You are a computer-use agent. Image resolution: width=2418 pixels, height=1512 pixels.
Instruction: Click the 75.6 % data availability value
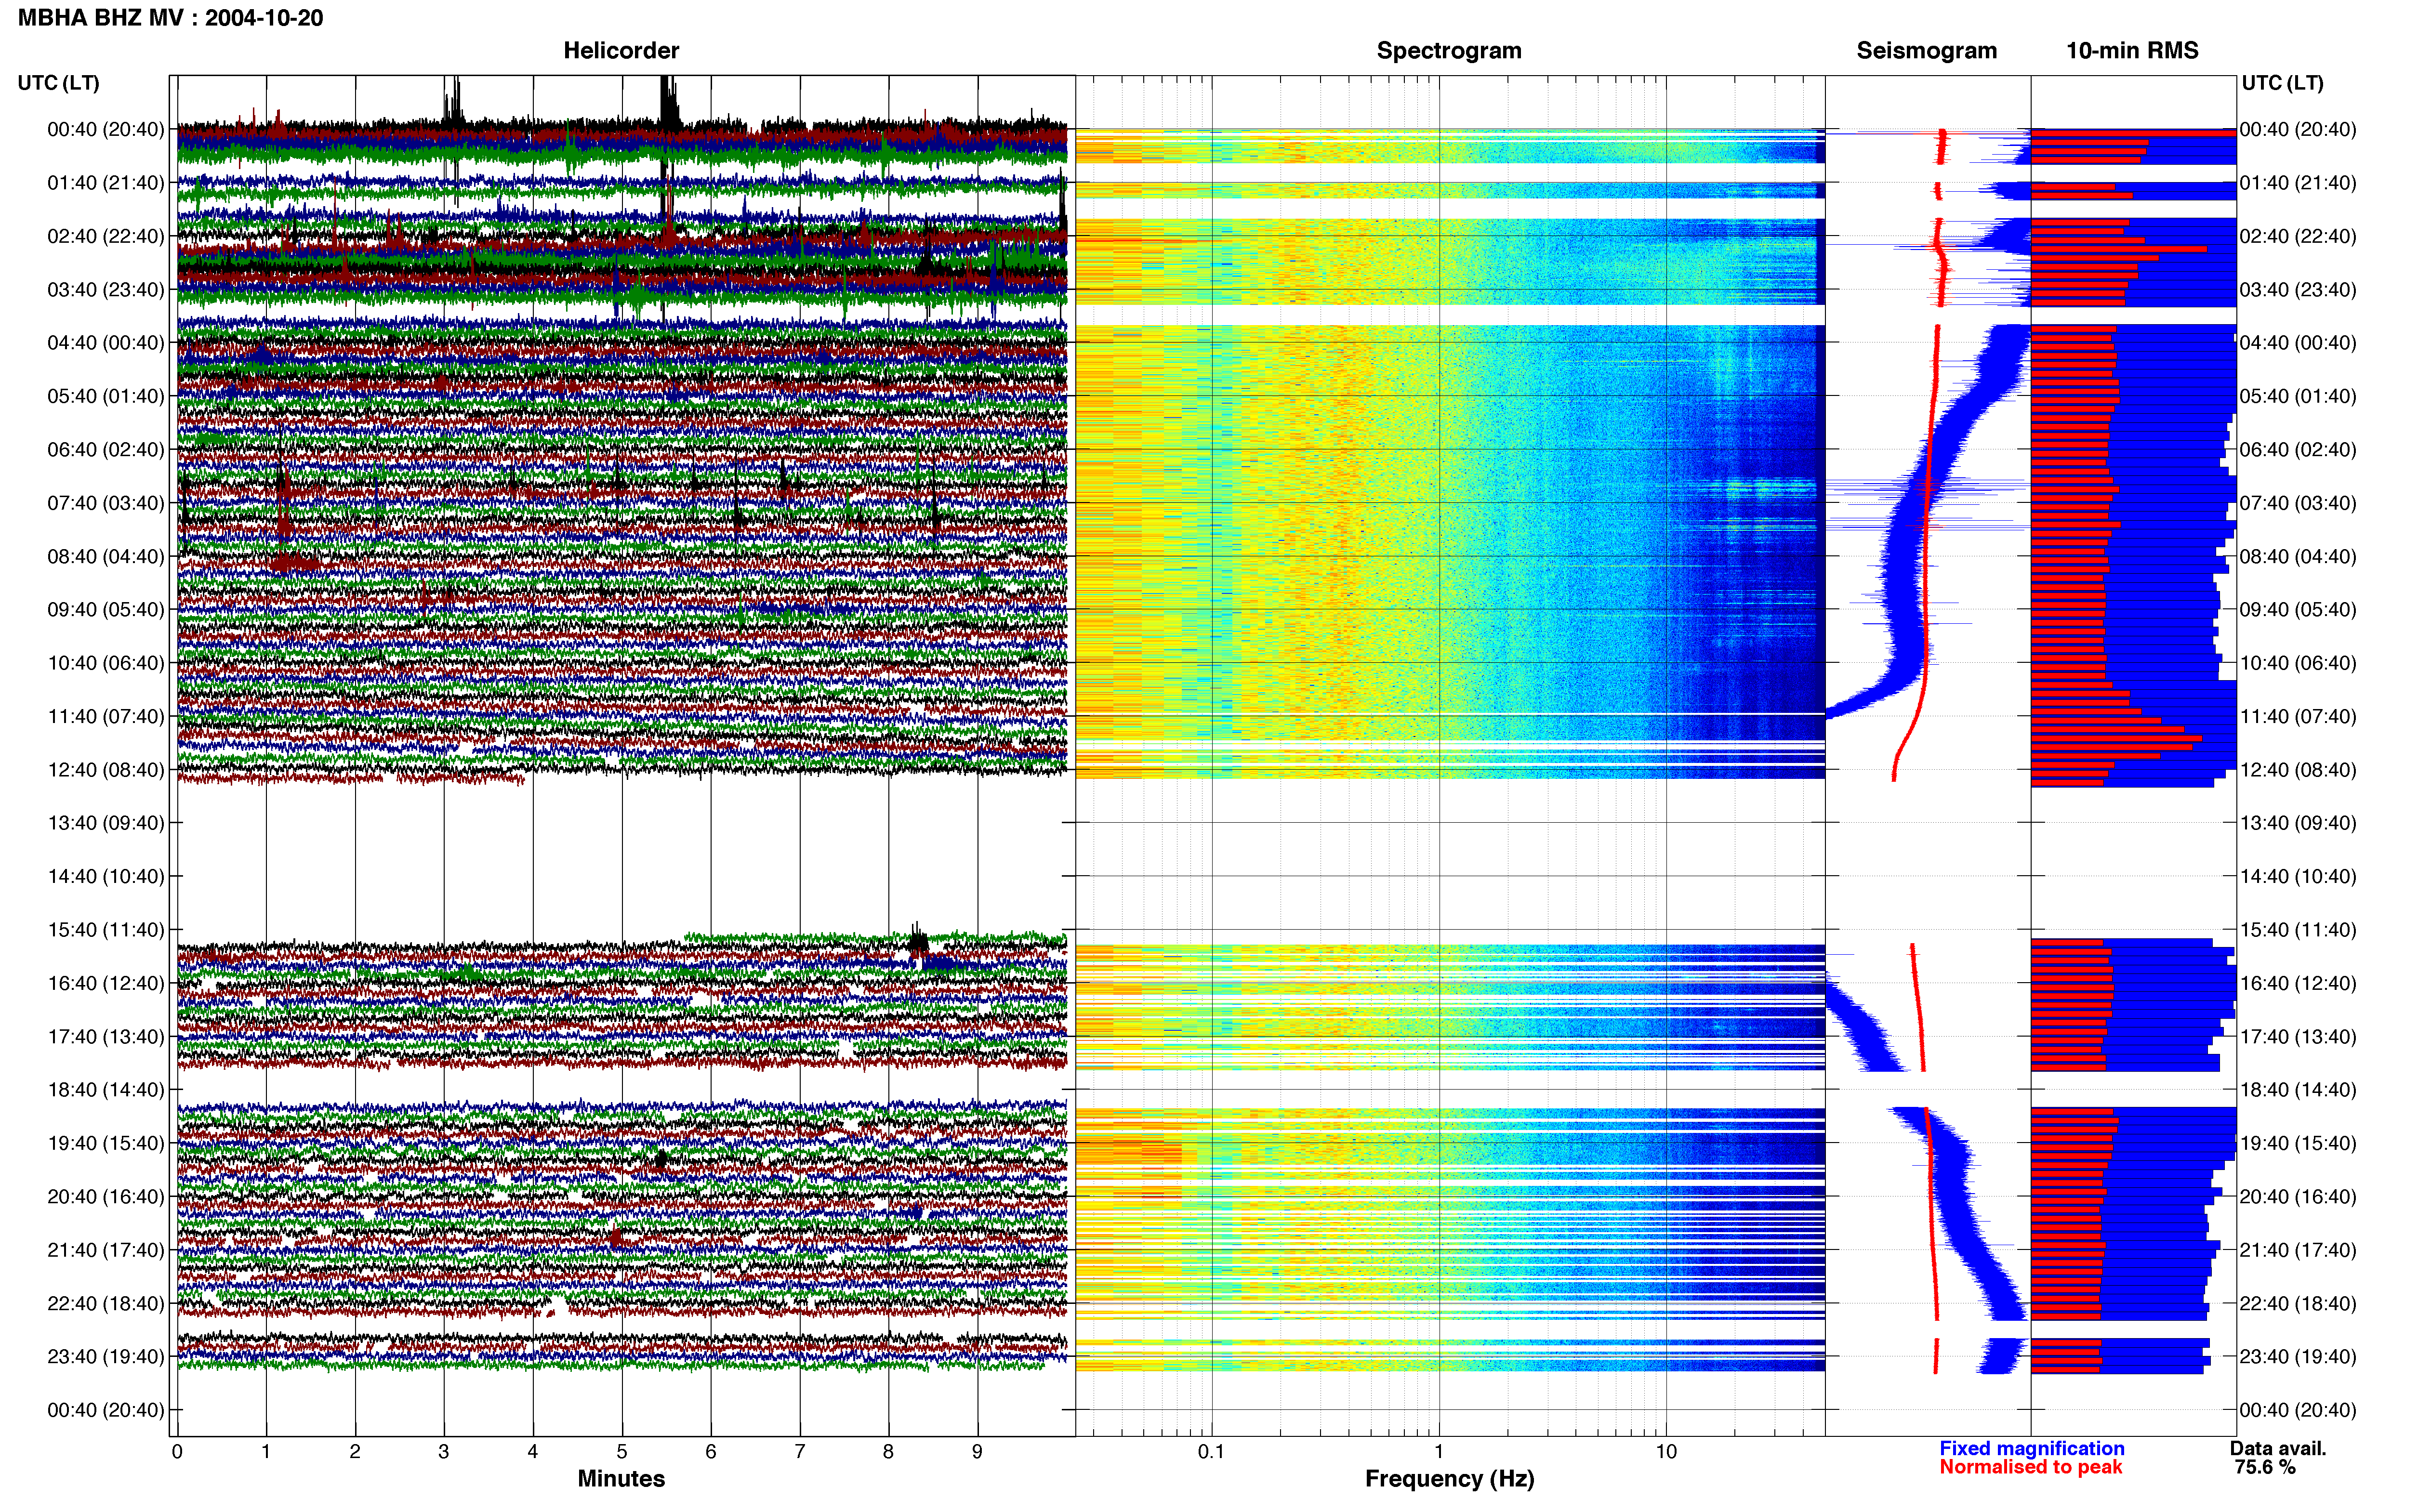pyautogui.click(x=2265, y=1467)
